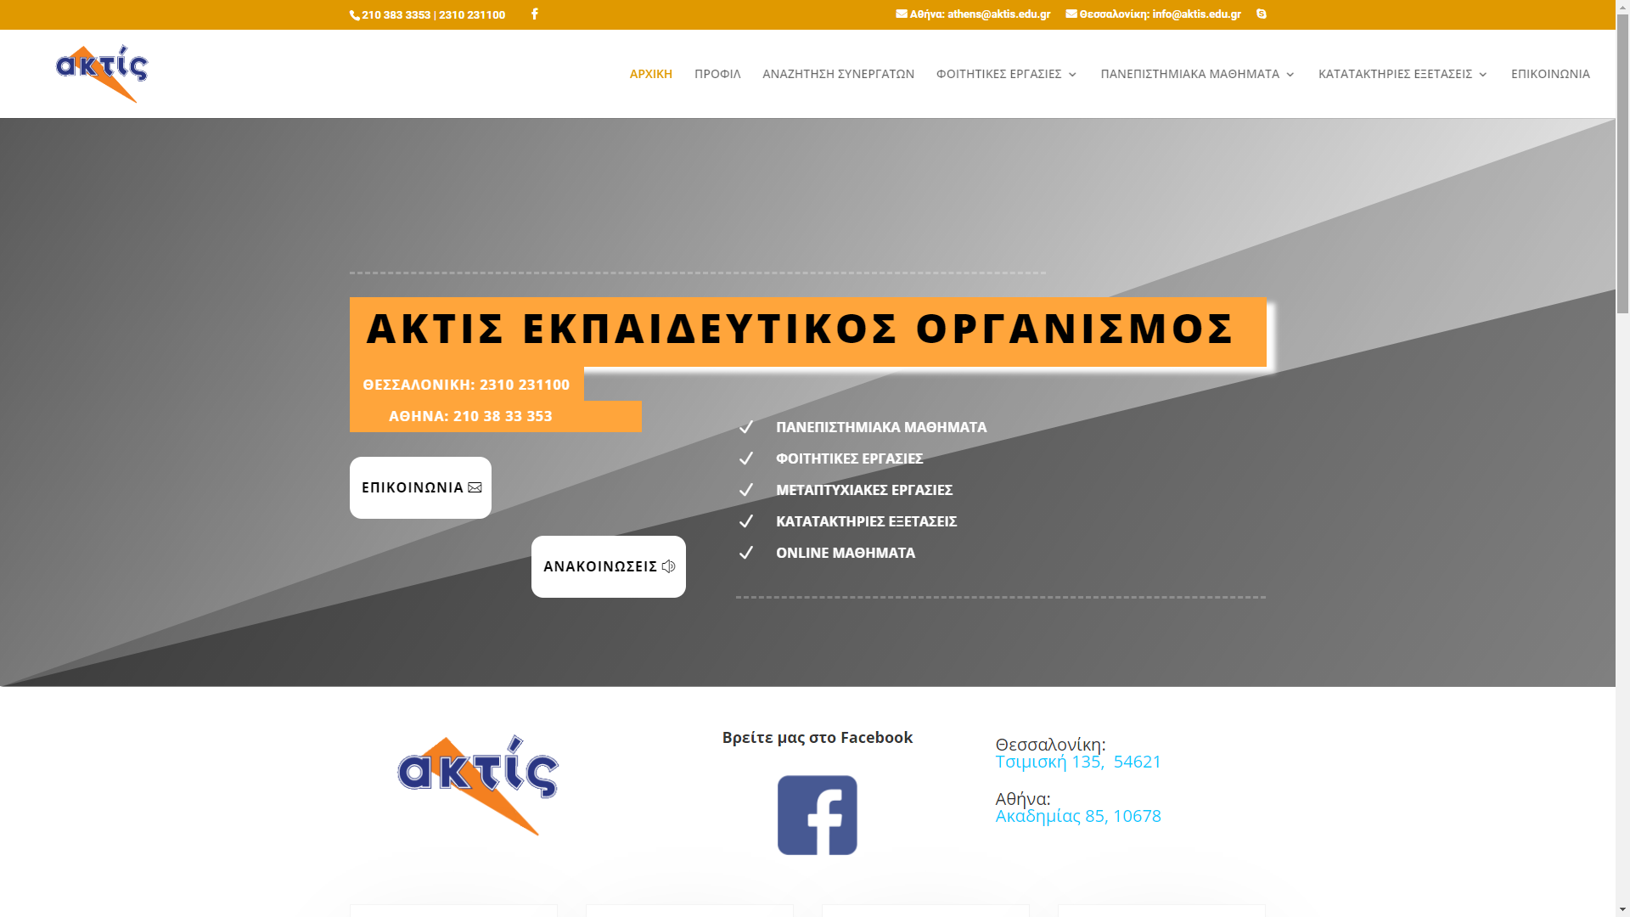Click the large Facebook logo icon
Screen dimensions: 1630x917
[817, 814]
